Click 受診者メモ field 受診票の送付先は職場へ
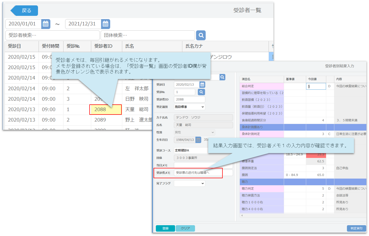This screenshot has height=236, width=369. pyautogui.click(x=203, y=173)
